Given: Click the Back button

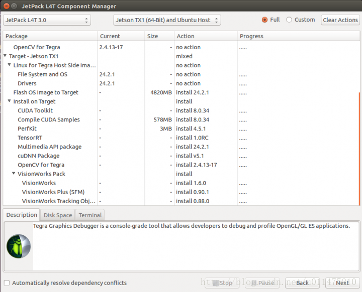Looking at the screenshot, I should pos(302,283).
